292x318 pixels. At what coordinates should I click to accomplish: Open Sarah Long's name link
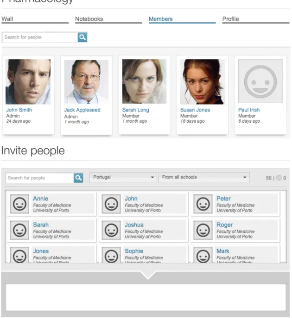click(135, 110)
